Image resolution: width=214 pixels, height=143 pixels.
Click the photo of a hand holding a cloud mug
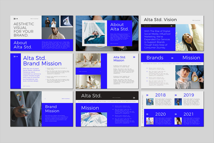point(26,109)
